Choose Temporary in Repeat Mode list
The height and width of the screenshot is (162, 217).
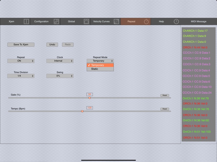tap(100, 65)
